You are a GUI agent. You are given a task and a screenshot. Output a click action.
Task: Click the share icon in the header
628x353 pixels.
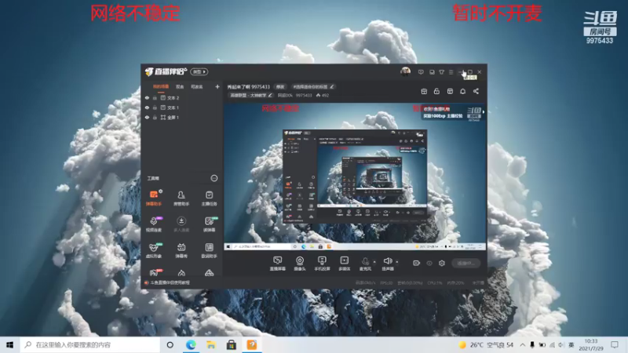[x=476, y=91]
